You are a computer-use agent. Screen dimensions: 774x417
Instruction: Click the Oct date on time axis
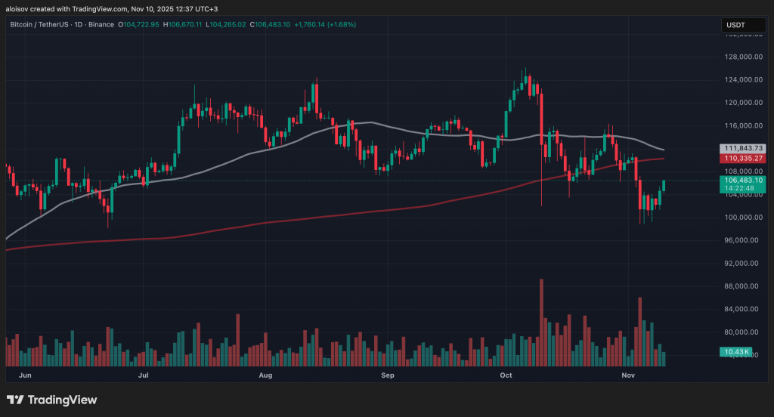(x=506, y=375)
